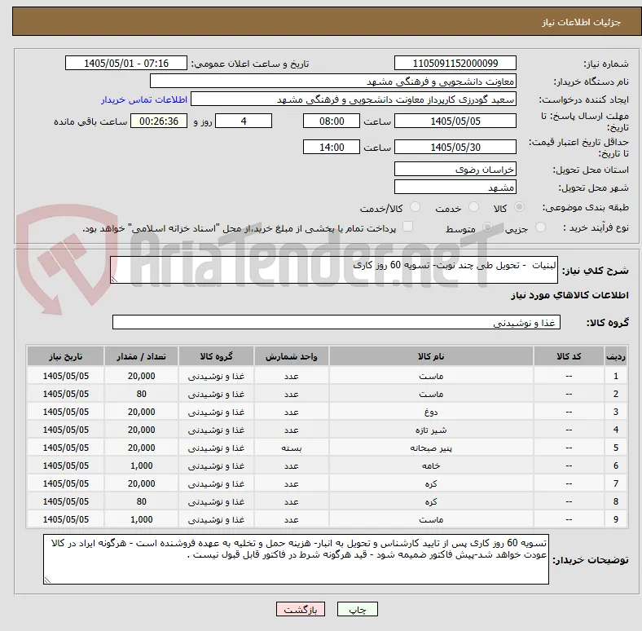Image resolution: width=642 pixels, height=631 pixels.
Task: Click پنیر صبحانه in row 5
Action: point(431,448)
